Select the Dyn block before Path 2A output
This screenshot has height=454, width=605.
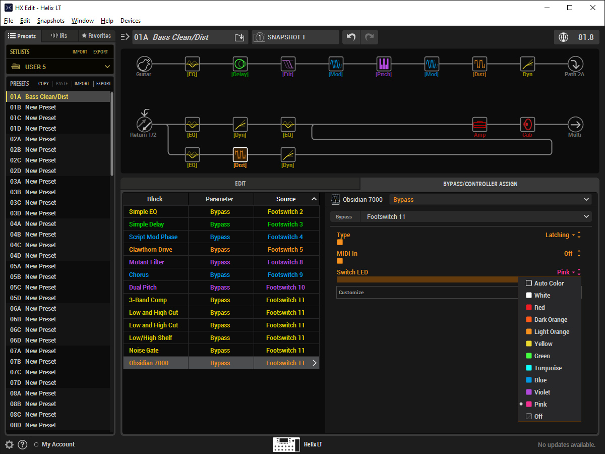pyautogui.click(x=527, y=64)
